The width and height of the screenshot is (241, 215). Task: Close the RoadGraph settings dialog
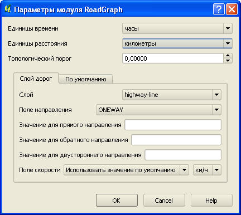click(232, 9)
